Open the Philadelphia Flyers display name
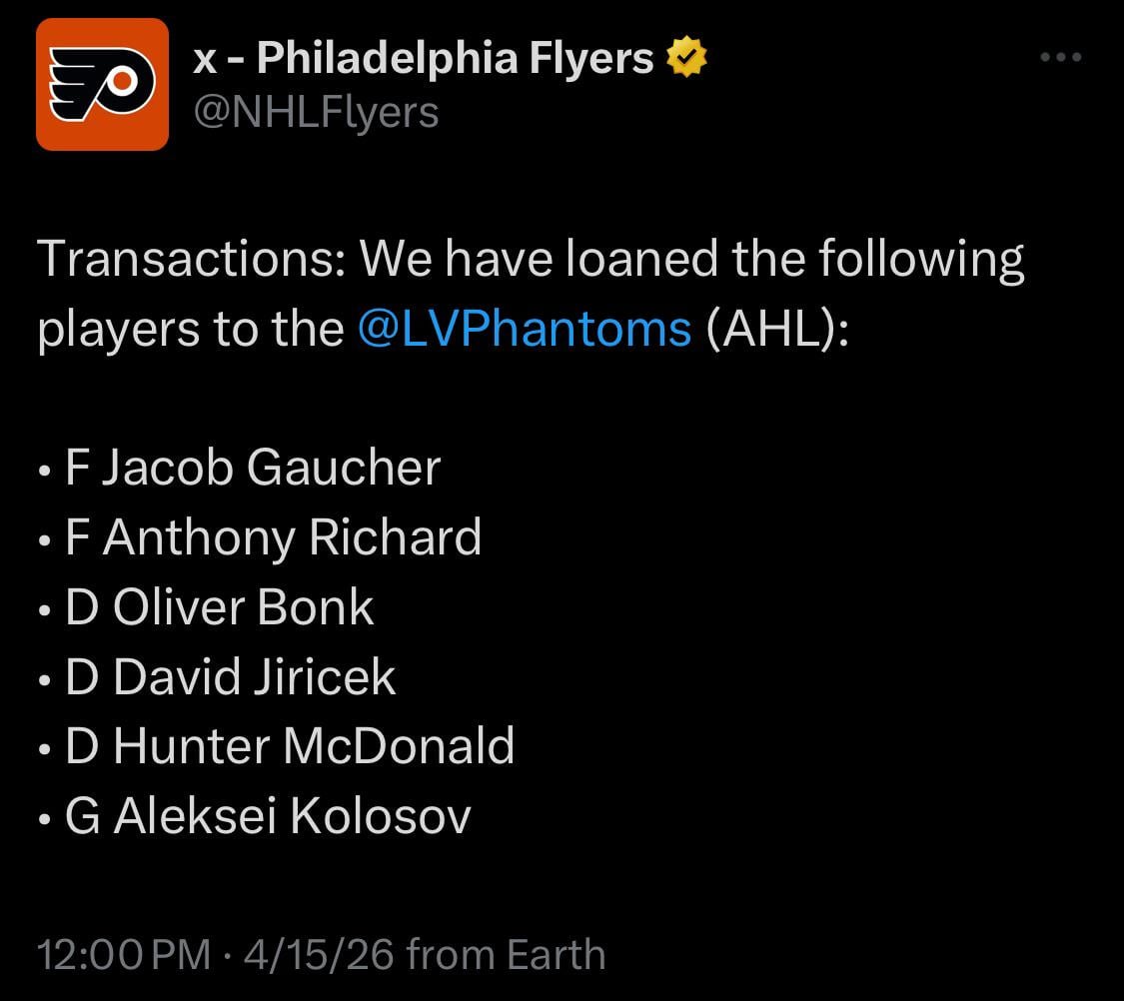The height and width of the screenshot is (1001, 1124). [x=424, y=59]
